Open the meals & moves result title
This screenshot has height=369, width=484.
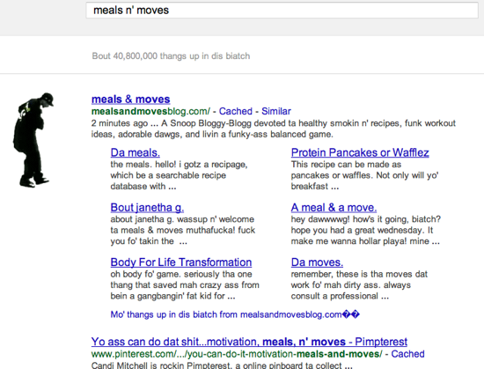(x=130, y=100)
